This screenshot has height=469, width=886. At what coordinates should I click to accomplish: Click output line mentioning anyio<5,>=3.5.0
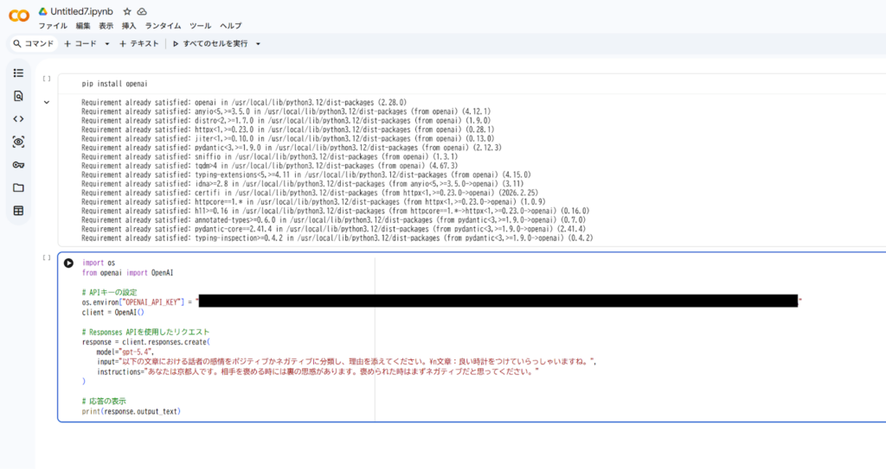click(x=286, y=111)
